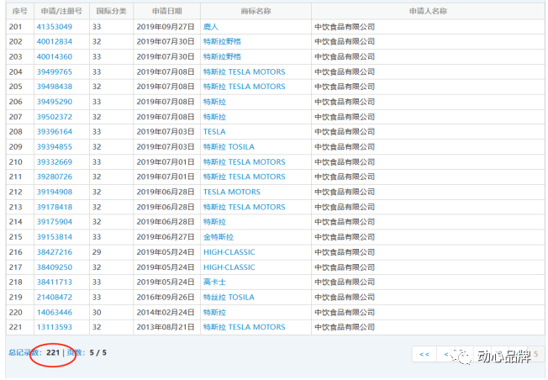Open 特丝拉 TOSILA link in row 219
Image resolution: width=548 pixels, height=380 pixels.
229,297
